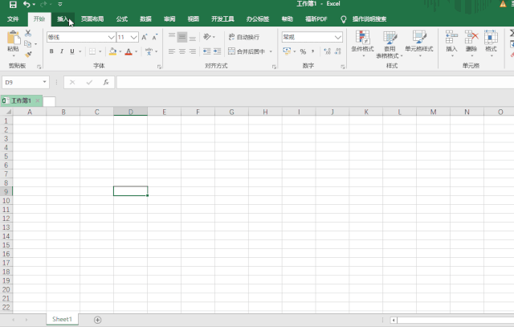Save the workbook with the floppy disk icon
The image size is (514, 327).
pos(13,5)
